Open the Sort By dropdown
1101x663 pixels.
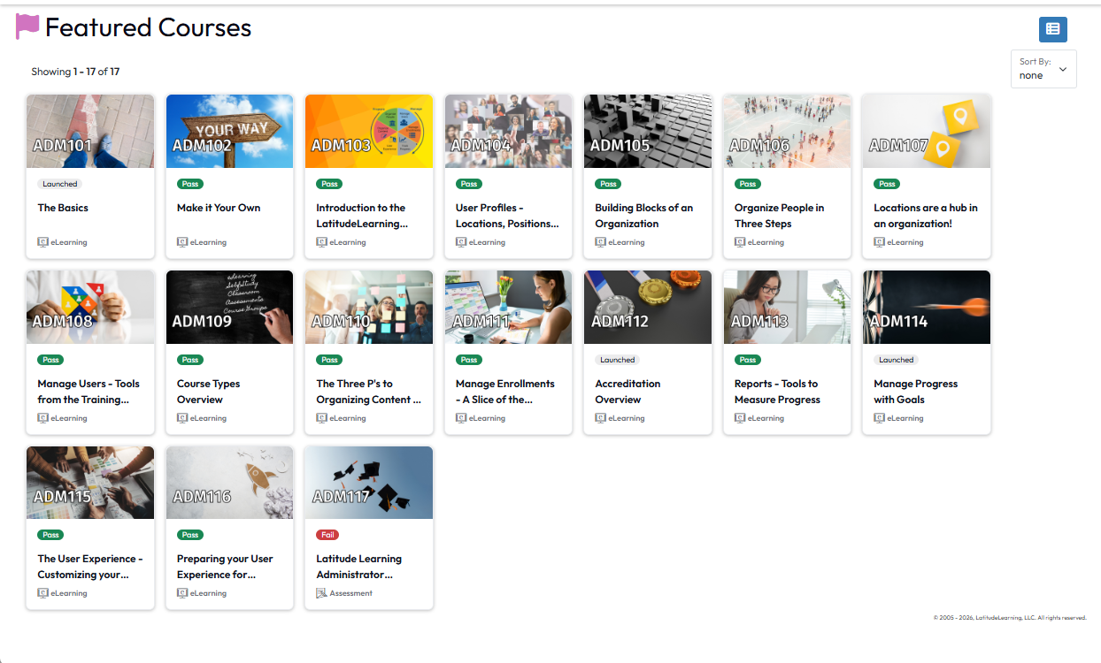coord(1043,69)
